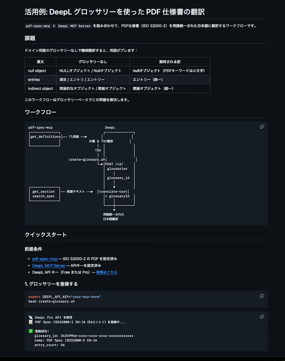The height and width of the screenshot is (361, 285).
Task: Click the "your-key-here" string in the code
Action: pyautogui.click(x=86, y=297)
